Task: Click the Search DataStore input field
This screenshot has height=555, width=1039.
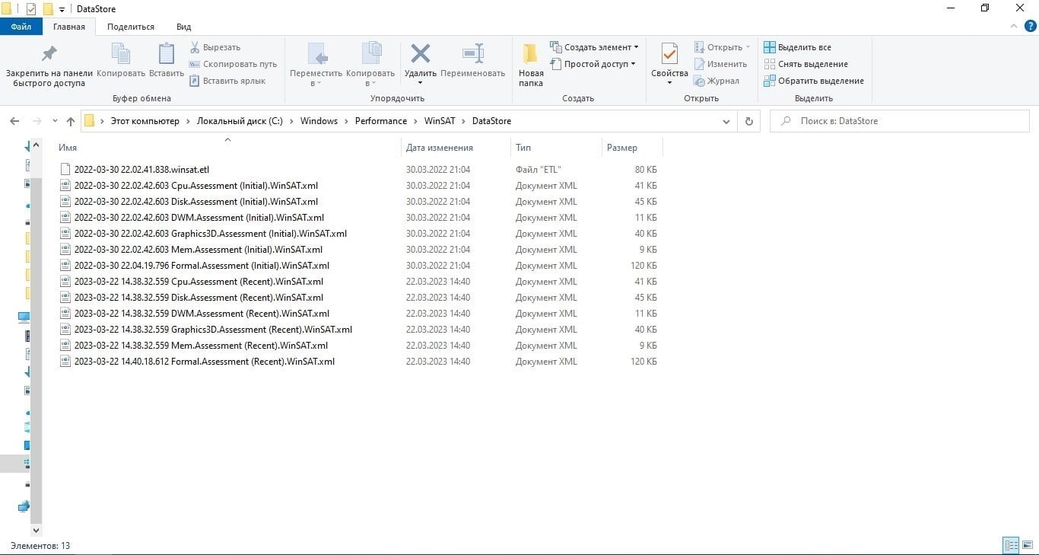Action: pyautogui.click(x=905, y=121)
